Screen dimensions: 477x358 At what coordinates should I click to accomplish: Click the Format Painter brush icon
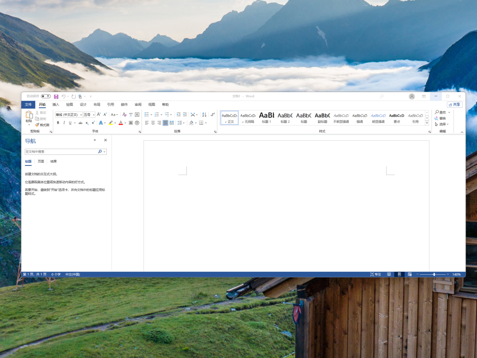pos(37,125)
